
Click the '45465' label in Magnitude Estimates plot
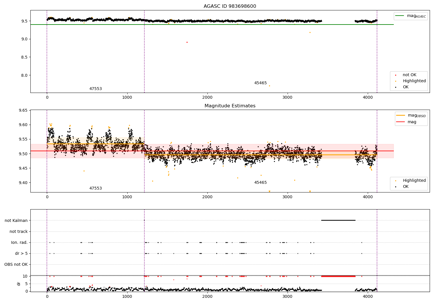click(260, 183)
